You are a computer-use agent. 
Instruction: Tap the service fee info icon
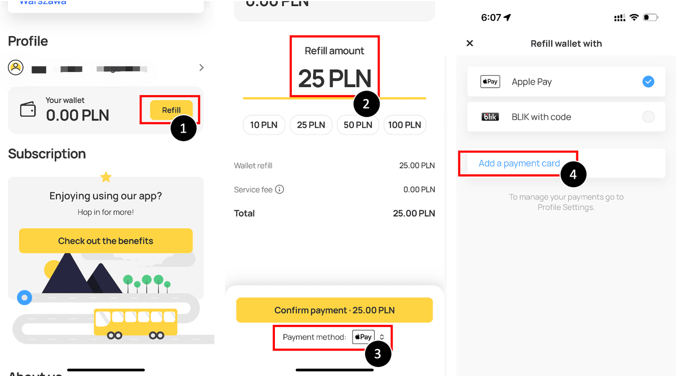pyautogui.click(x=279, y=189)
